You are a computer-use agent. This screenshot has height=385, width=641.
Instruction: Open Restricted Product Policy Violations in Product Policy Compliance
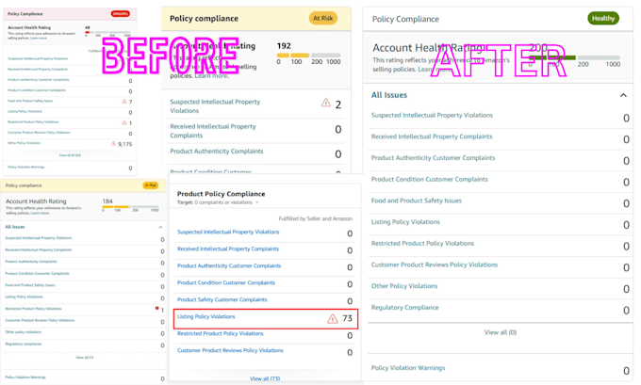221,333
